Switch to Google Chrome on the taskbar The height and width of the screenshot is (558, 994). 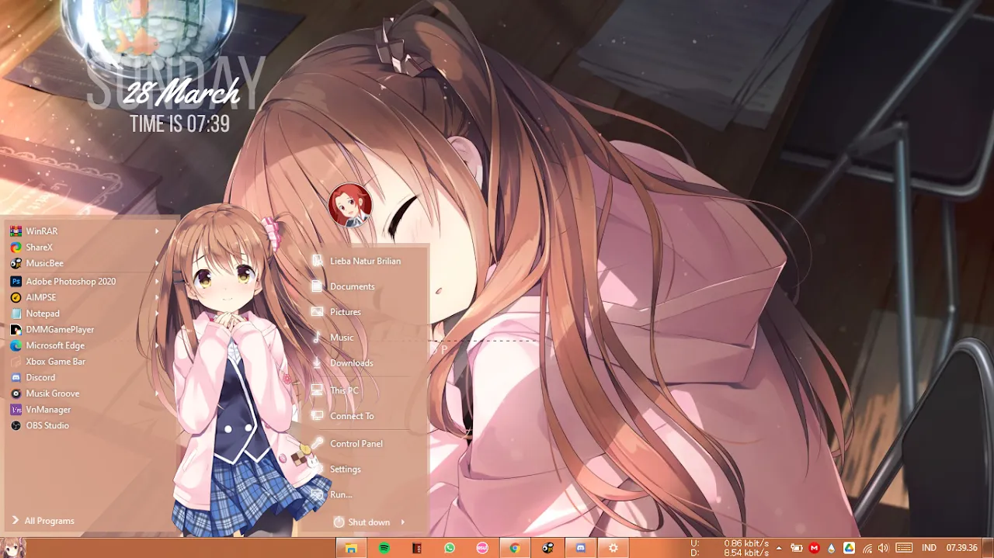514,548
